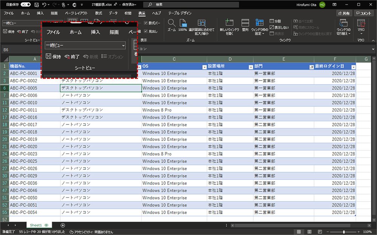The height and width of the screenshot is (235, 377).
Task: Collapse the ribbon with the up chevron
Action: click(x=373, y=41)
